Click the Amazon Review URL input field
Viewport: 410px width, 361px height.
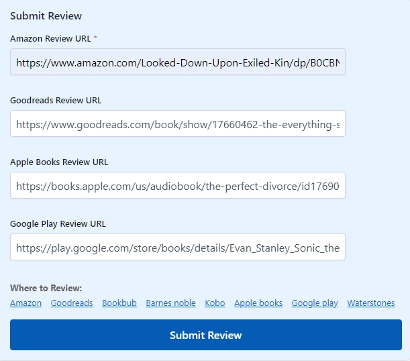177,62
